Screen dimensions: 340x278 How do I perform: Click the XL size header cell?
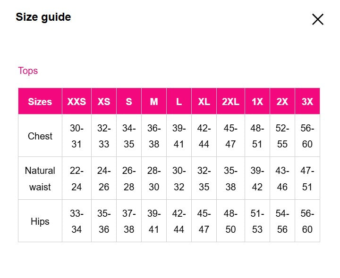[x=204, y=101]
